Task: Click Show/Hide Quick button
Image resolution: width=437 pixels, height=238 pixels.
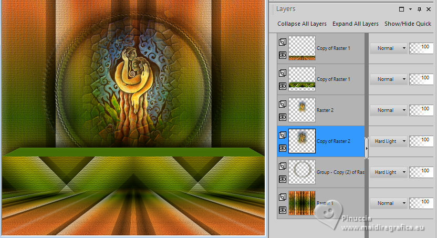Action: pyautogui.click(x=408, y=24)
